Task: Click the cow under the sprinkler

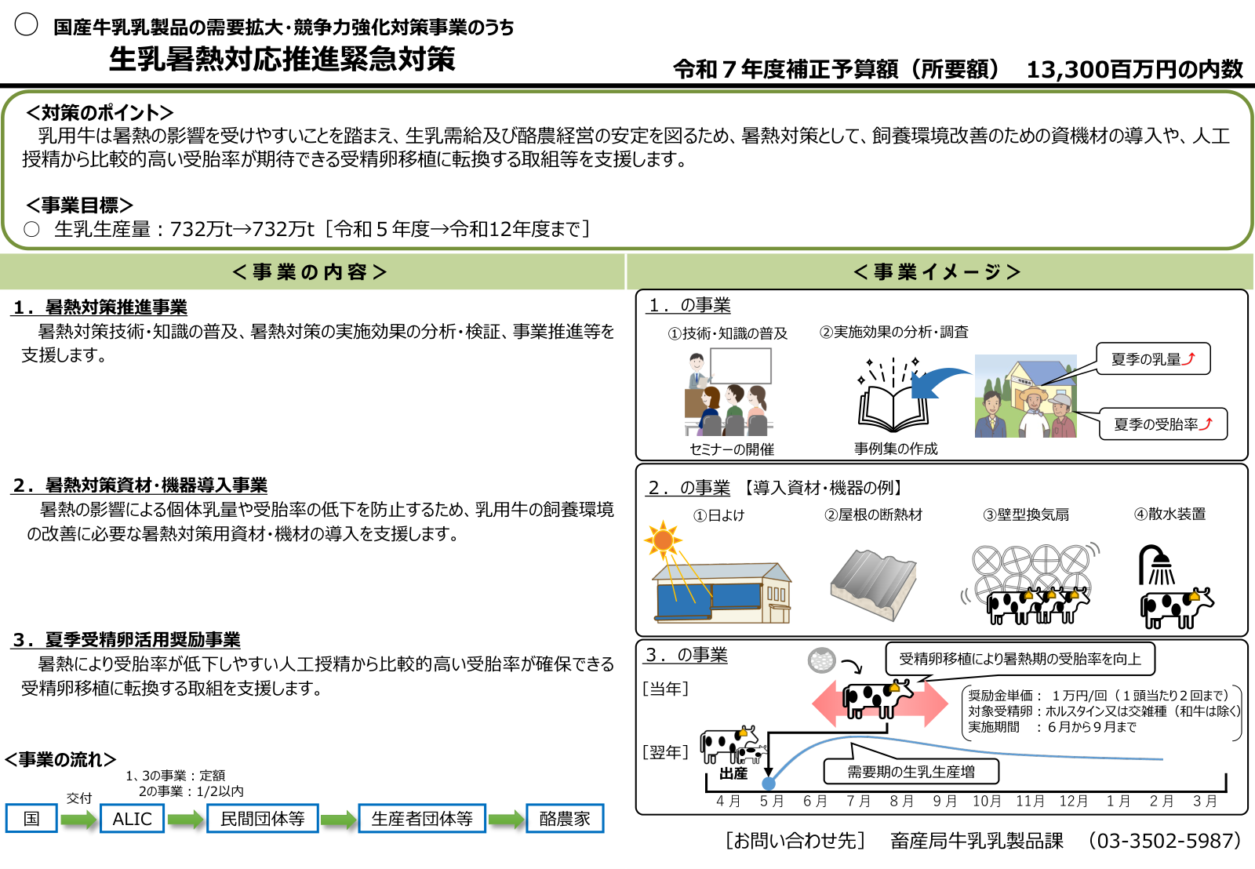Action: pos(1177,608)
